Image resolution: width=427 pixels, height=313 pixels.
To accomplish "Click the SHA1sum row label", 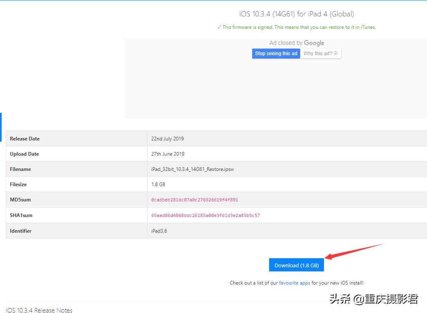I will click(x=21, y=215).
